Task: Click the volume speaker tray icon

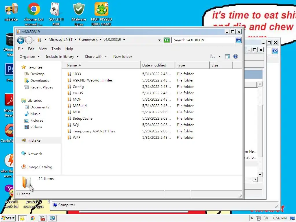Action: (265, 218)
